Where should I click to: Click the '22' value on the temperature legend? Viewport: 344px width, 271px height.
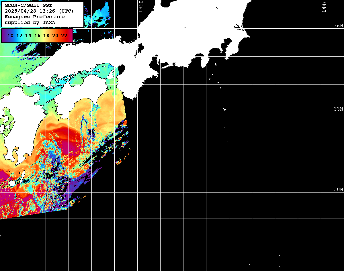(64, 36)
